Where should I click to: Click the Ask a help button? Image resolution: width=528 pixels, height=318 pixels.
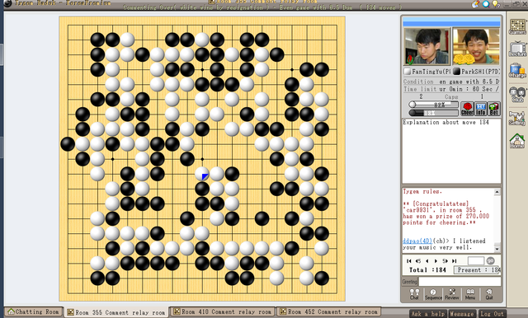tap(428, 314)
